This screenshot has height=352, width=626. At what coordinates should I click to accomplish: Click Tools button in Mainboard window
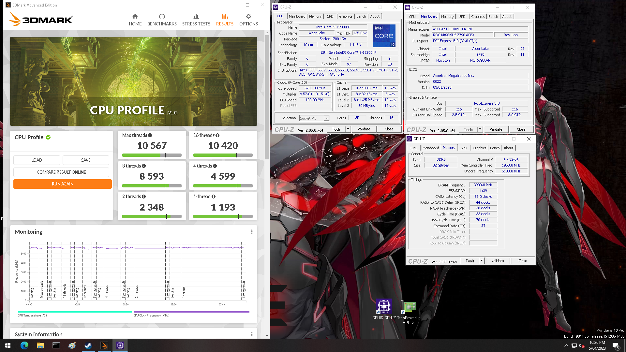[468, 129]
